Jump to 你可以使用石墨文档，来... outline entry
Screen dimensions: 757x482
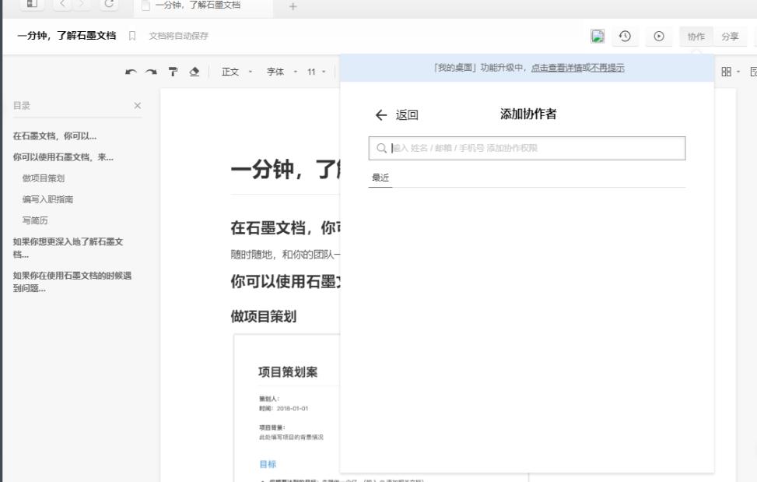coord(63,157)
